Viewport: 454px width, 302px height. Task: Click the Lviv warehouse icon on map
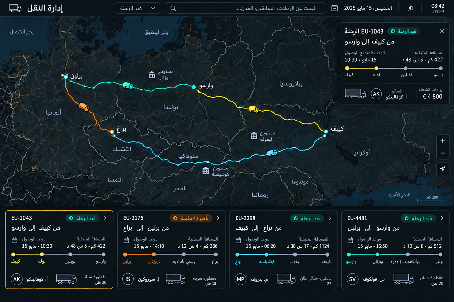point(254,136)
